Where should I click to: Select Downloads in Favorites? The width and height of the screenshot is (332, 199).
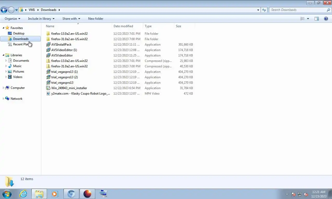click(20, 39)
